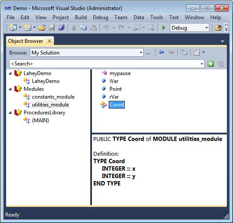This screenshot has width=233, height=223.
Task: Select constants_module in the tree
Action: (53, 97)
